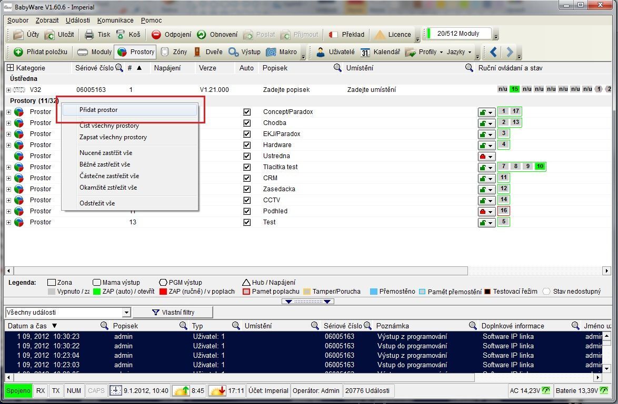Click the Vlastní filtry button
618x404 pixels.
(173, 313)
